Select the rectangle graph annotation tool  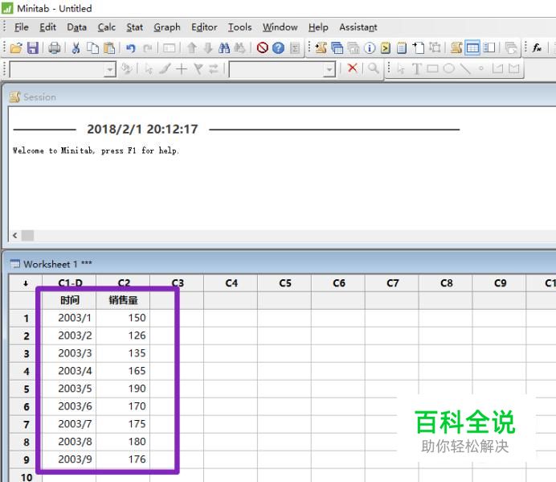pyautogui.click(x=432, y=68)
